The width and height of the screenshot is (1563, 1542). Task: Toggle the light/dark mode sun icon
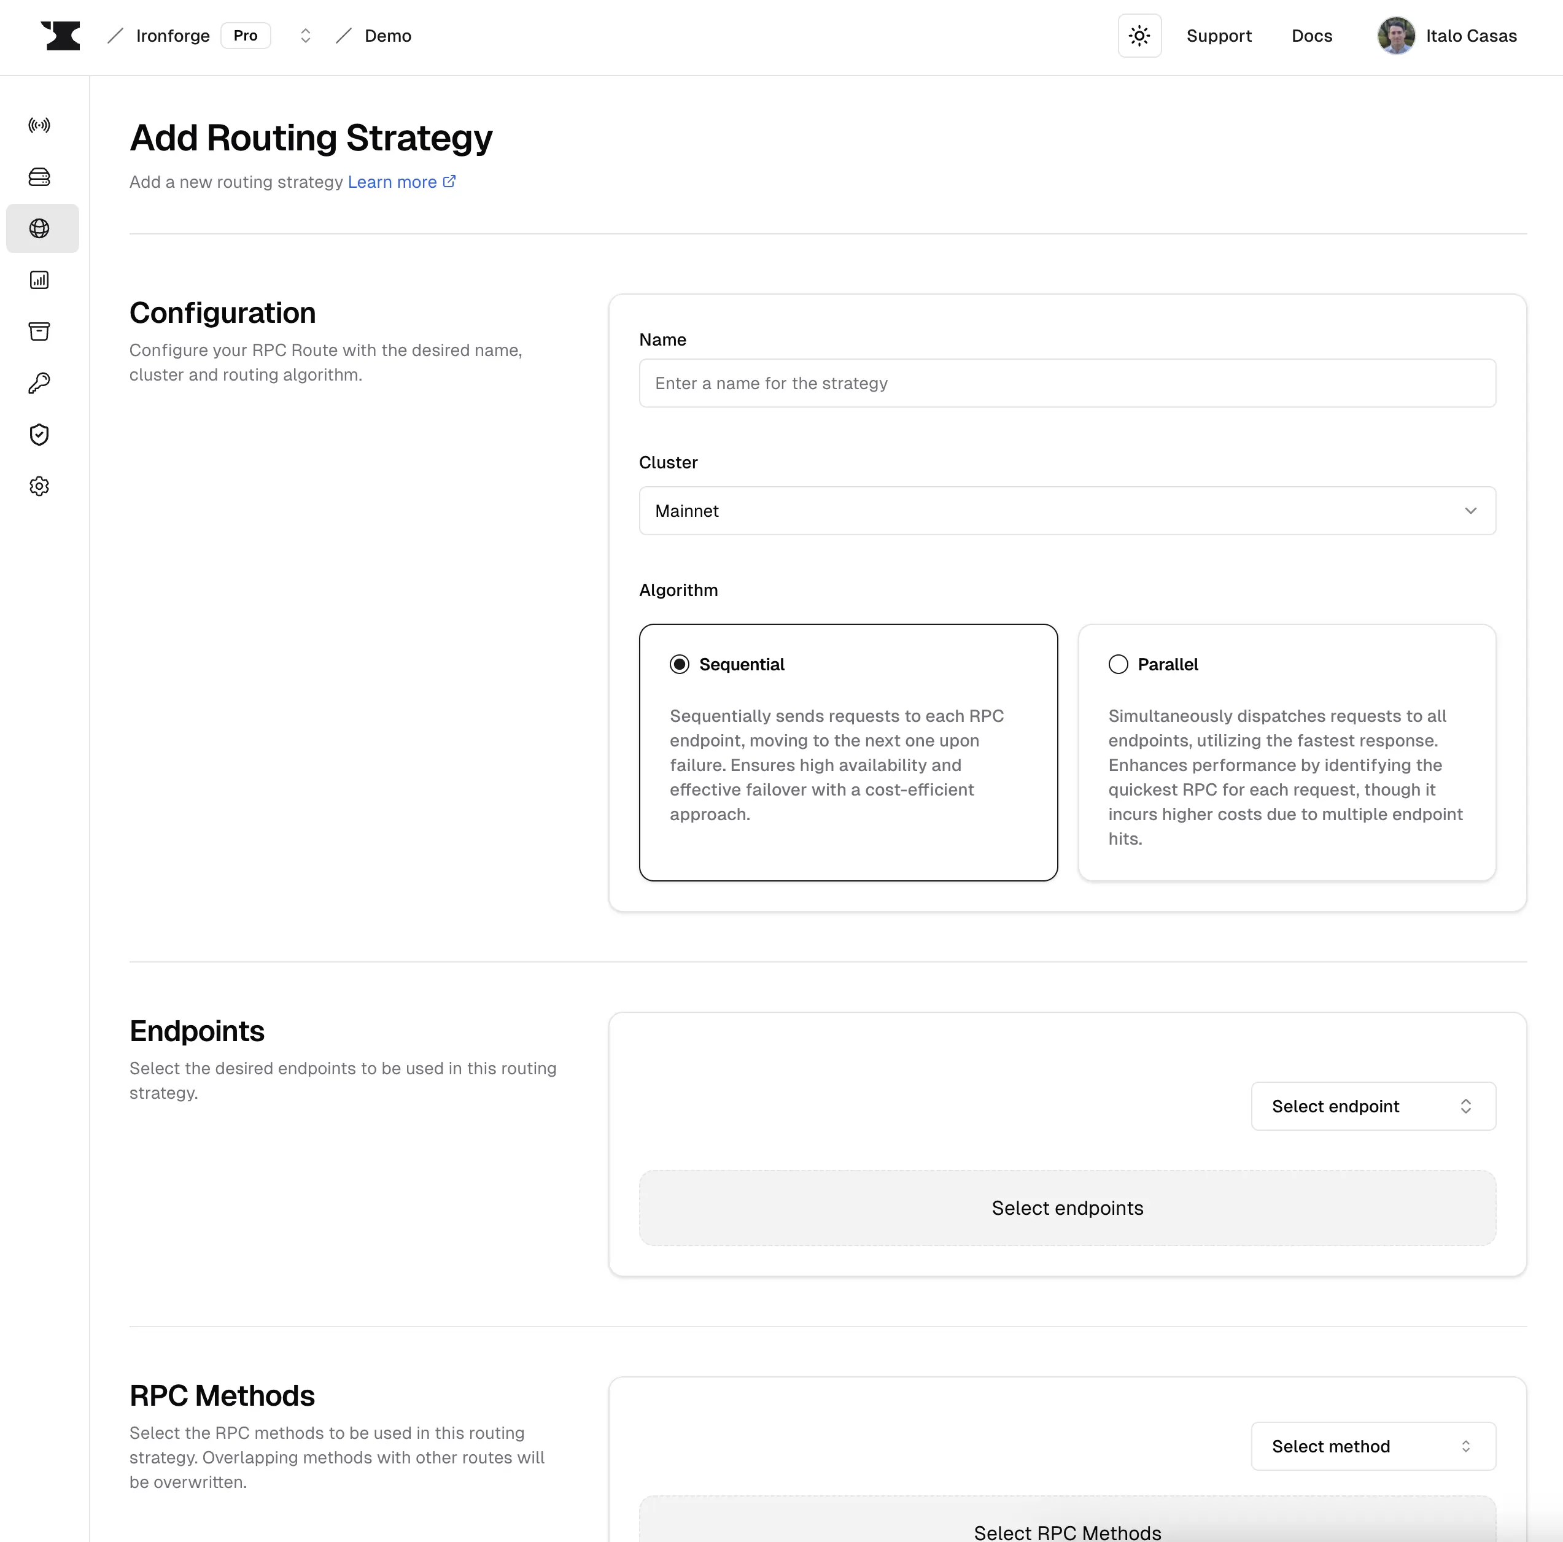click(x=1139, y=36)
